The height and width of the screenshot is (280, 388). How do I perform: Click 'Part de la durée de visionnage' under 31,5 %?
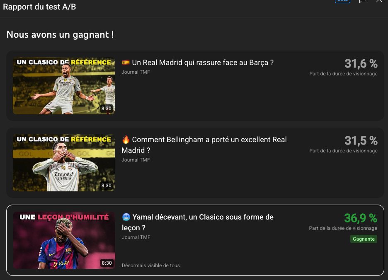click(344, 151)
